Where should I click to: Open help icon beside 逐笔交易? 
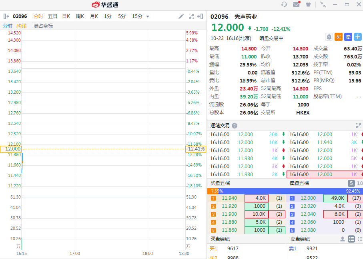tap(235, 126)
